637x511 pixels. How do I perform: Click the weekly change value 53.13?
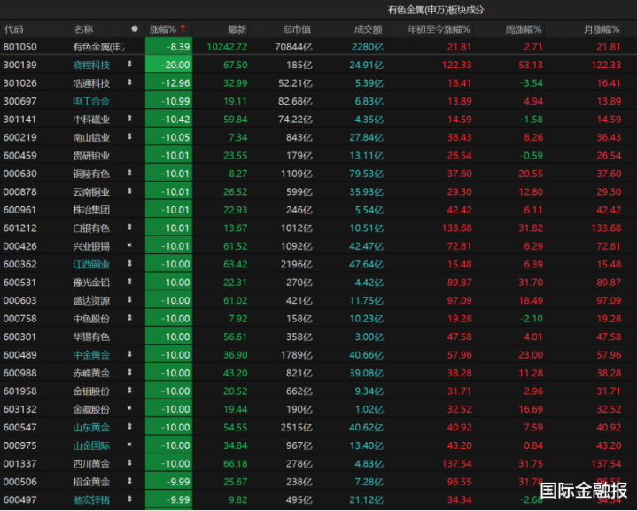(531, 65)
